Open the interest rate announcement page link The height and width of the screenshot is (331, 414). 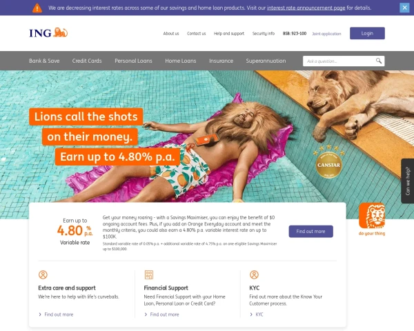pos(306,8)
